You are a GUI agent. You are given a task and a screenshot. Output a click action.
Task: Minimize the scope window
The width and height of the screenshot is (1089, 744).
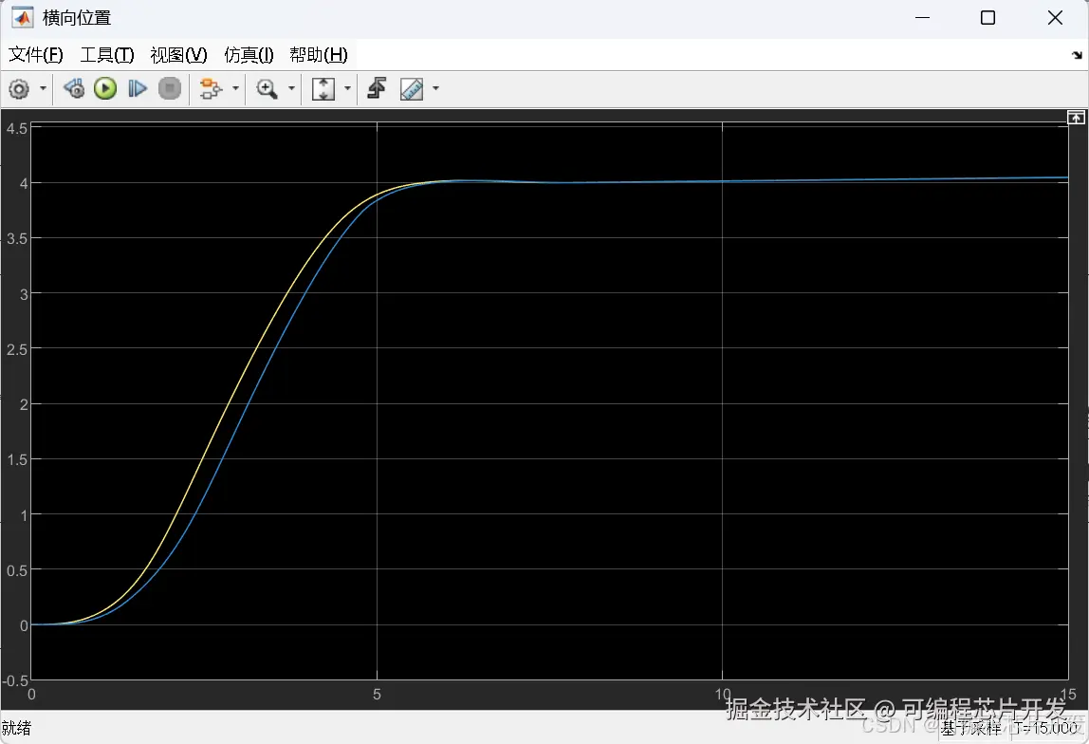pos(922,18)
